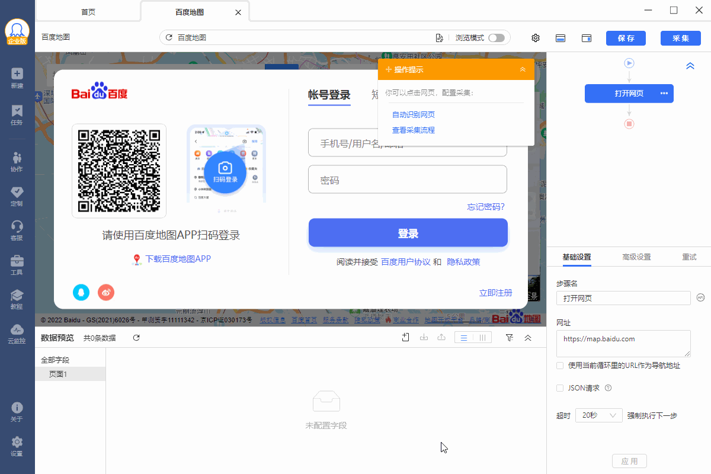Reload page via address bar refresh icon

(169, 37)
